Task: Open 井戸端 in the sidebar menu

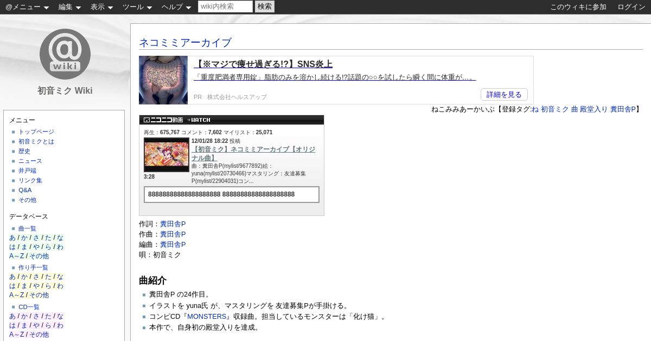Action: pos(28,171)
